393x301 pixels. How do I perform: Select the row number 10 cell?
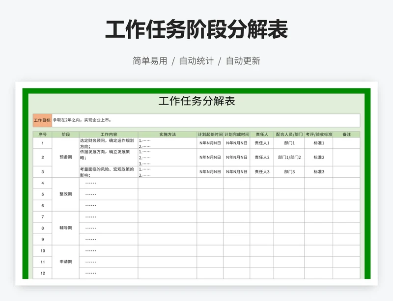[42, 251]
